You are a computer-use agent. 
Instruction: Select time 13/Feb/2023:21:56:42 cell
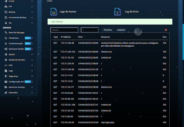[x=88, y=99]
